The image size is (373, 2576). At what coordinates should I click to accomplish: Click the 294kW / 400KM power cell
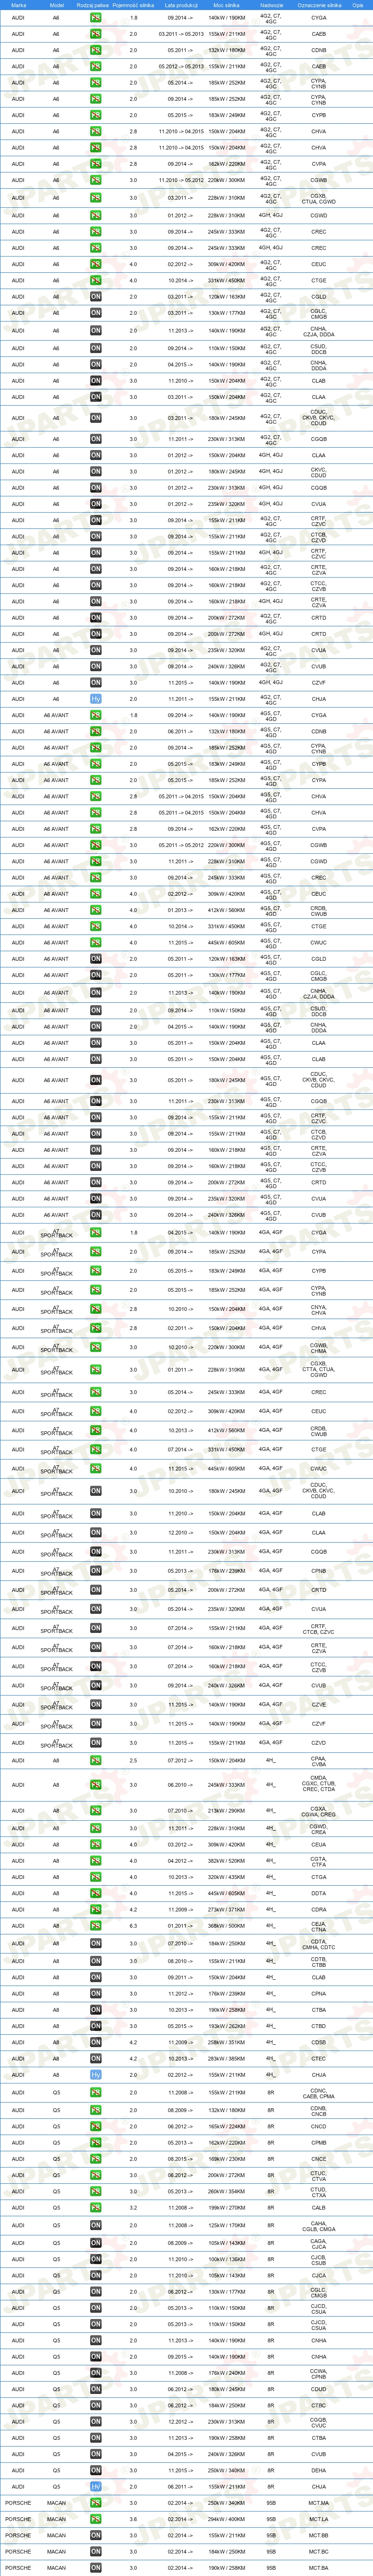click(227, 2519)
